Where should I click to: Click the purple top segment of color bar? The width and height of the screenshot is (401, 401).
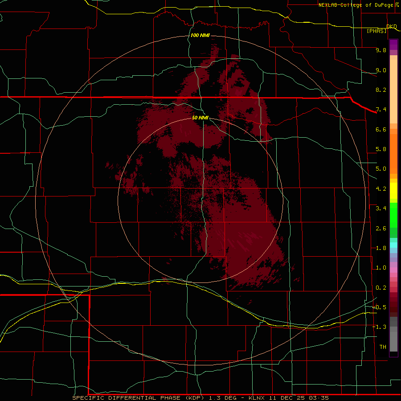(x=393, y=45)
